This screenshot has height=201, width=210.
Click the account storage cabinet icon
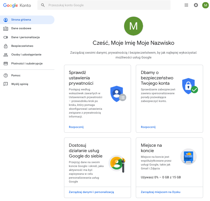(188, 157)
